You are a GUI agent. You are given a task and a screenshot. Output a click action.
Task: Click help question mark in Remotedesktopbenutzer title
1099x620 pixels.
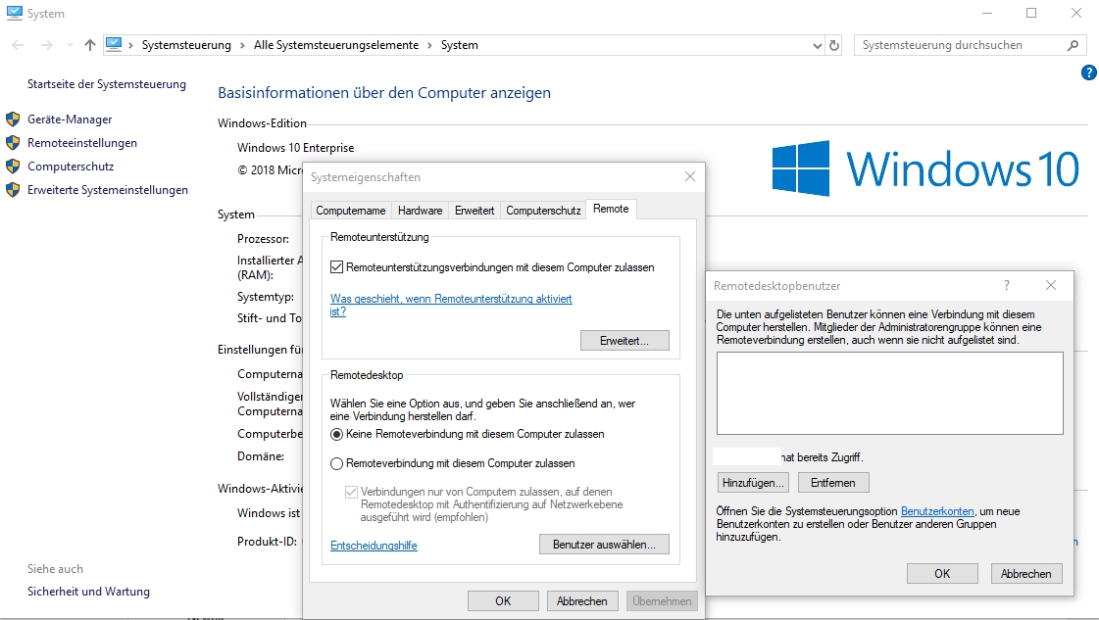click(1007, 285)
